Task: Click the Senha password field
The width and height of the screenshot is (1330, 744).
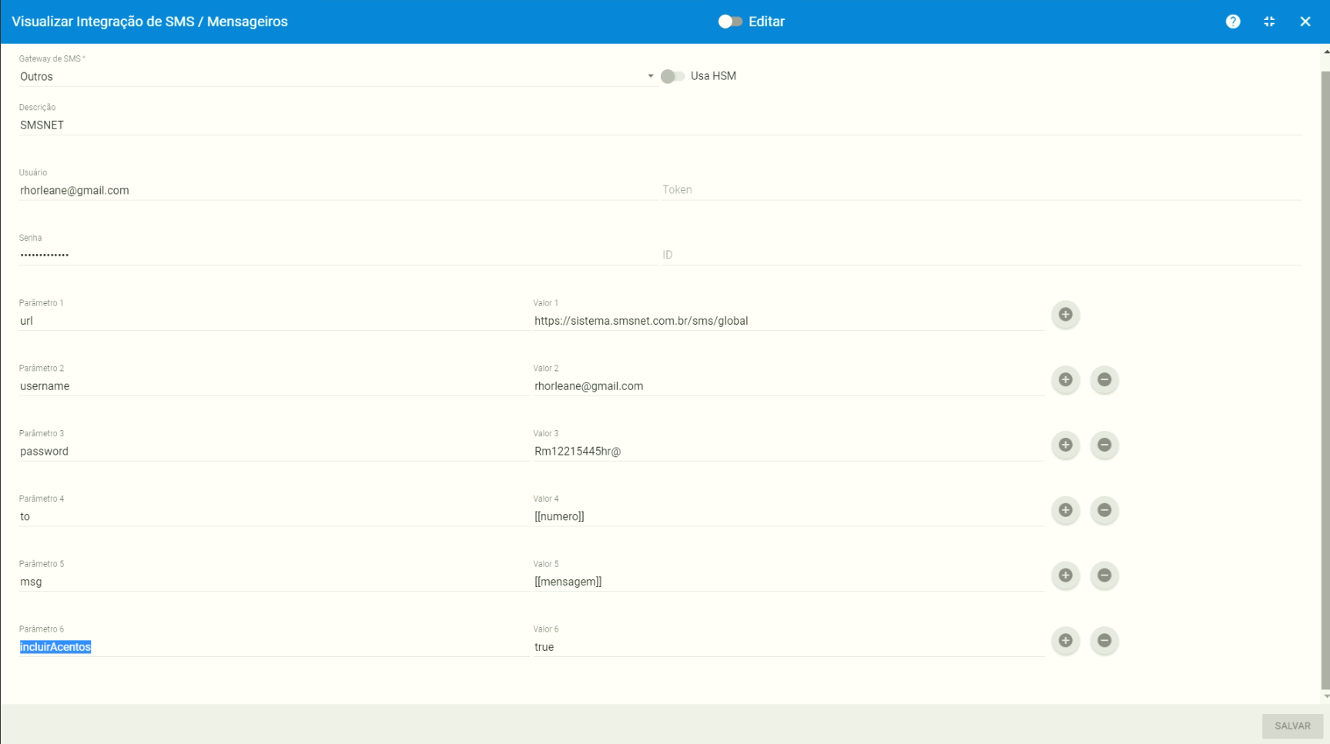Action: coord(337,255)
